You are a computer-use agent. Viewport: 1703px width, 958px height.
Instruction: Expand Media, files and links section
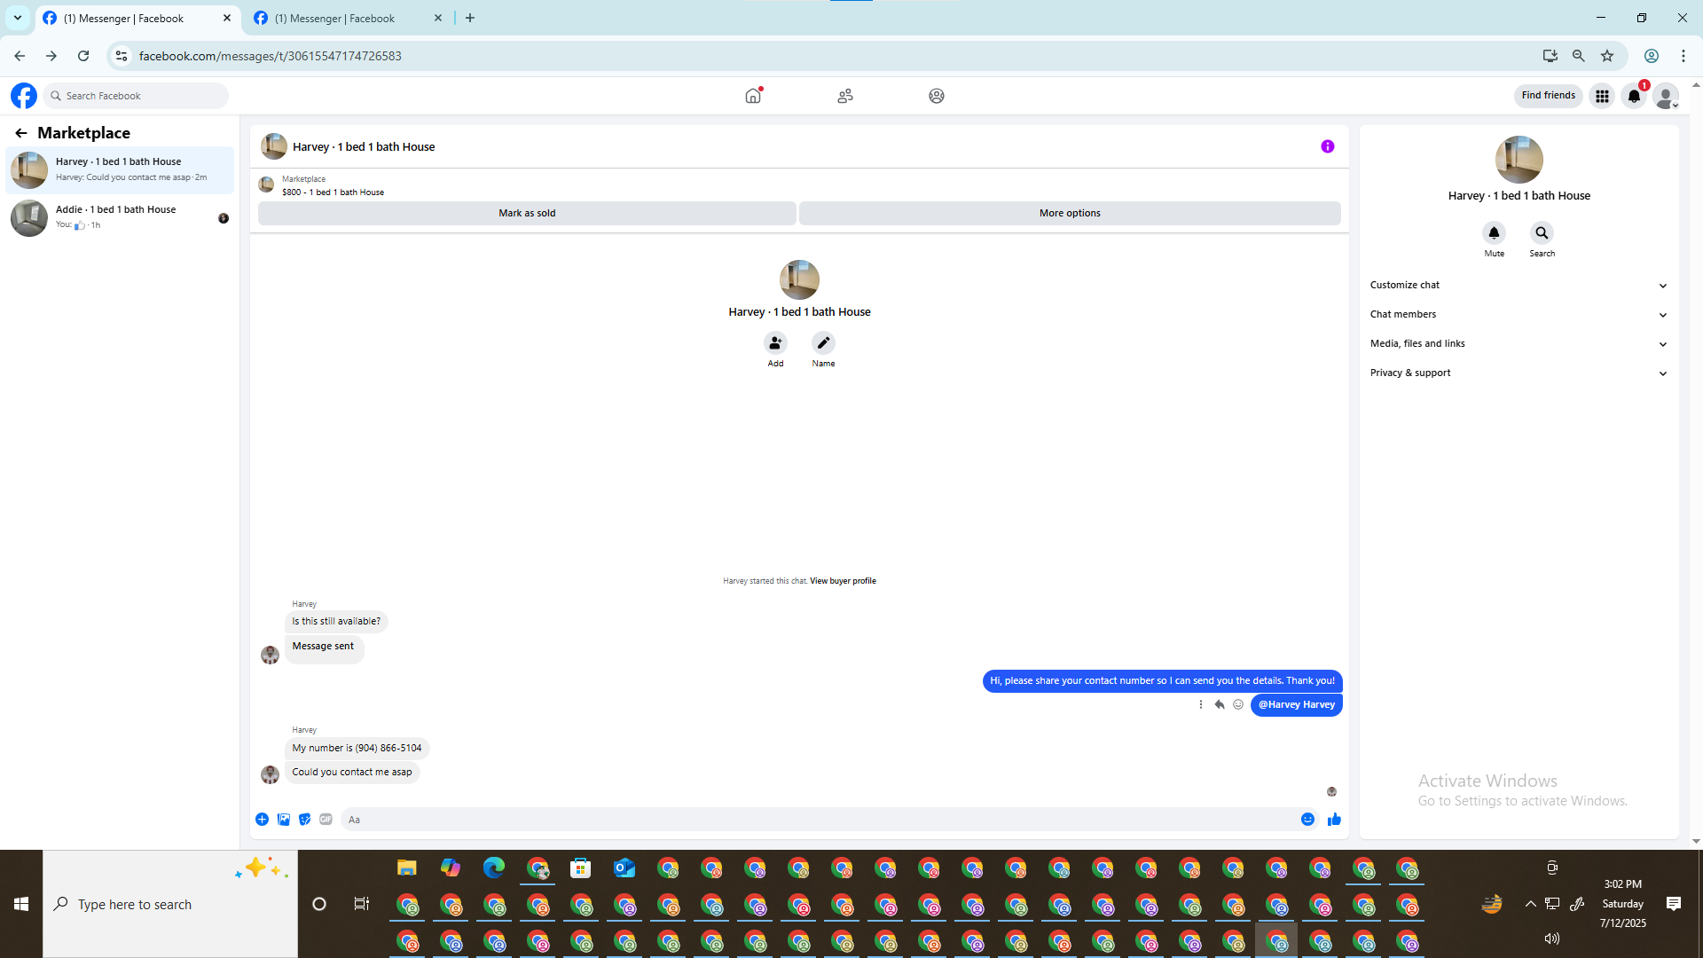click(1519, 344)
